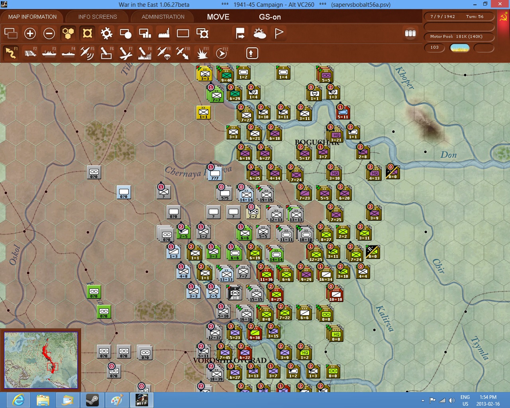
Task: Zoom out with the minus icon
Action: pyautogui.click(x=49, y=33)
